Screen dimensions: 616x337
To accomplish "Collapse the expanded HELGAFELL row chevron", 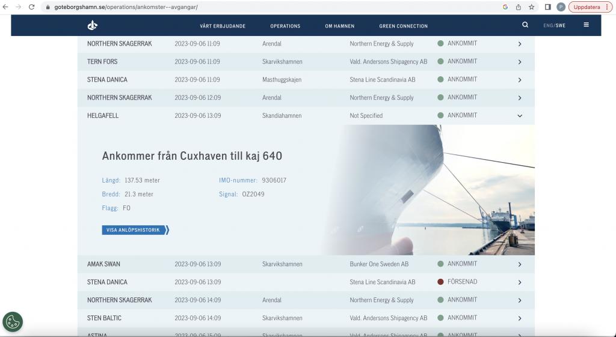I will click(x=520, y=116).
